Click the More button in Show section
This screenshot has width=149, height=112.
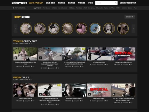pyautogui.click(x=130, y=17)
